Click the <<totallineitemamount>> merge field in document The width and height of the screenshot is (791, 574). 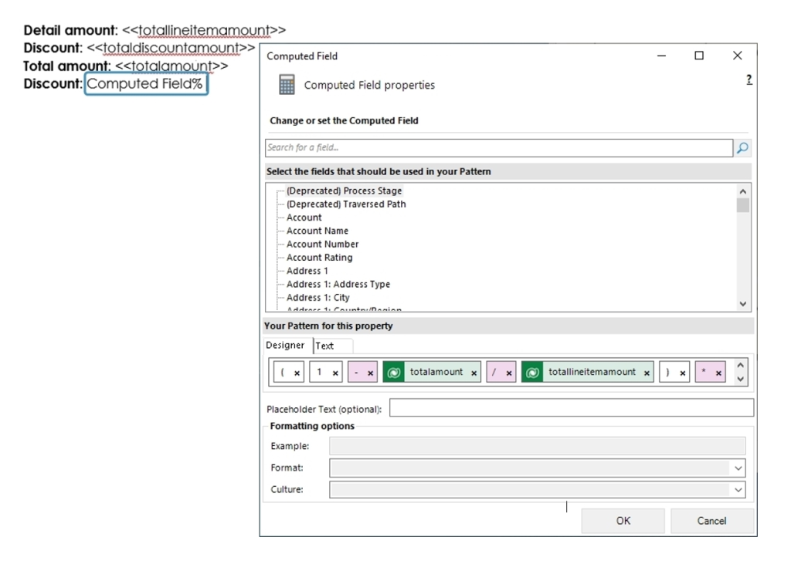(x=204, y=30)
